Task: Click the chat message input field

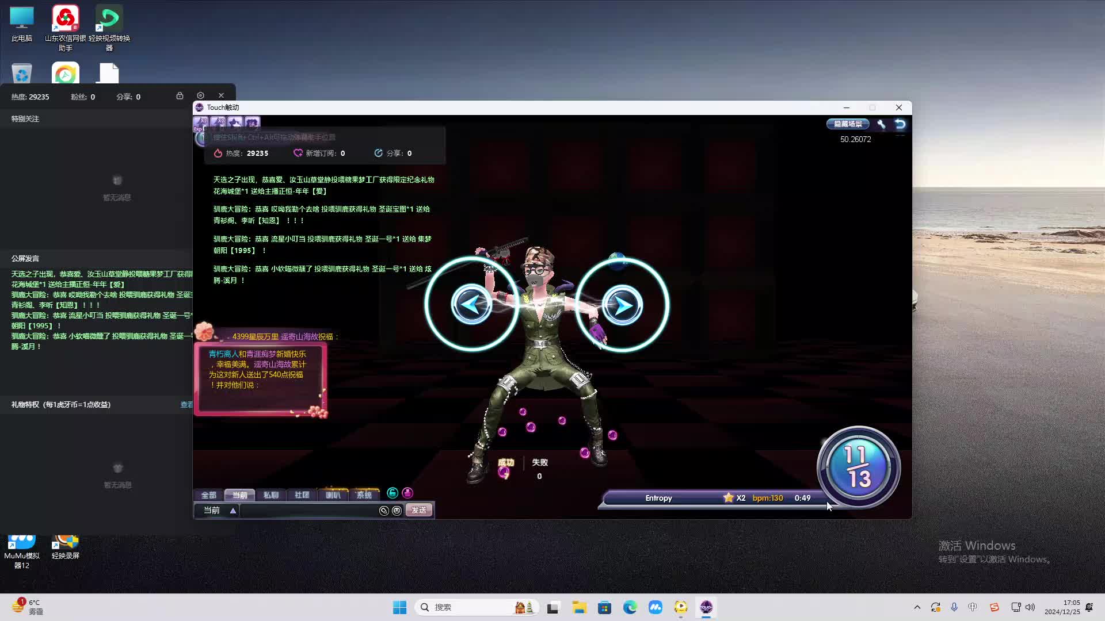Action: pos(308,511)
